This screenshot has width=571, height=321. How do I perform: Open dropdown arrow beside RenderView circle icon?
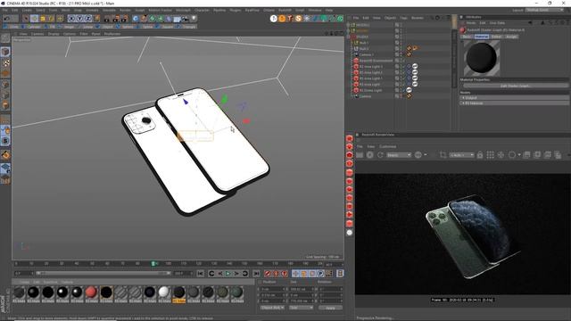point(519,155)
